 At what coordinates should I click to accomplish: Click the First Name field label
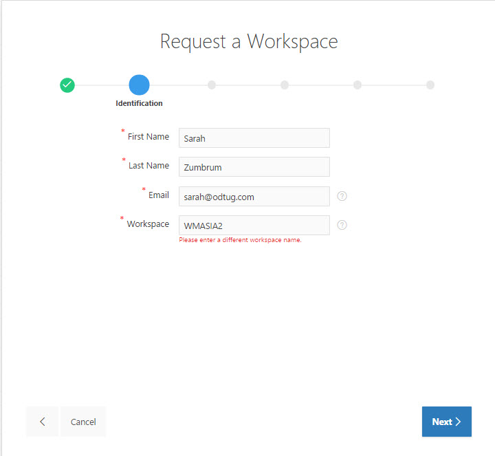pyautogui.click(x=148, y=137)
